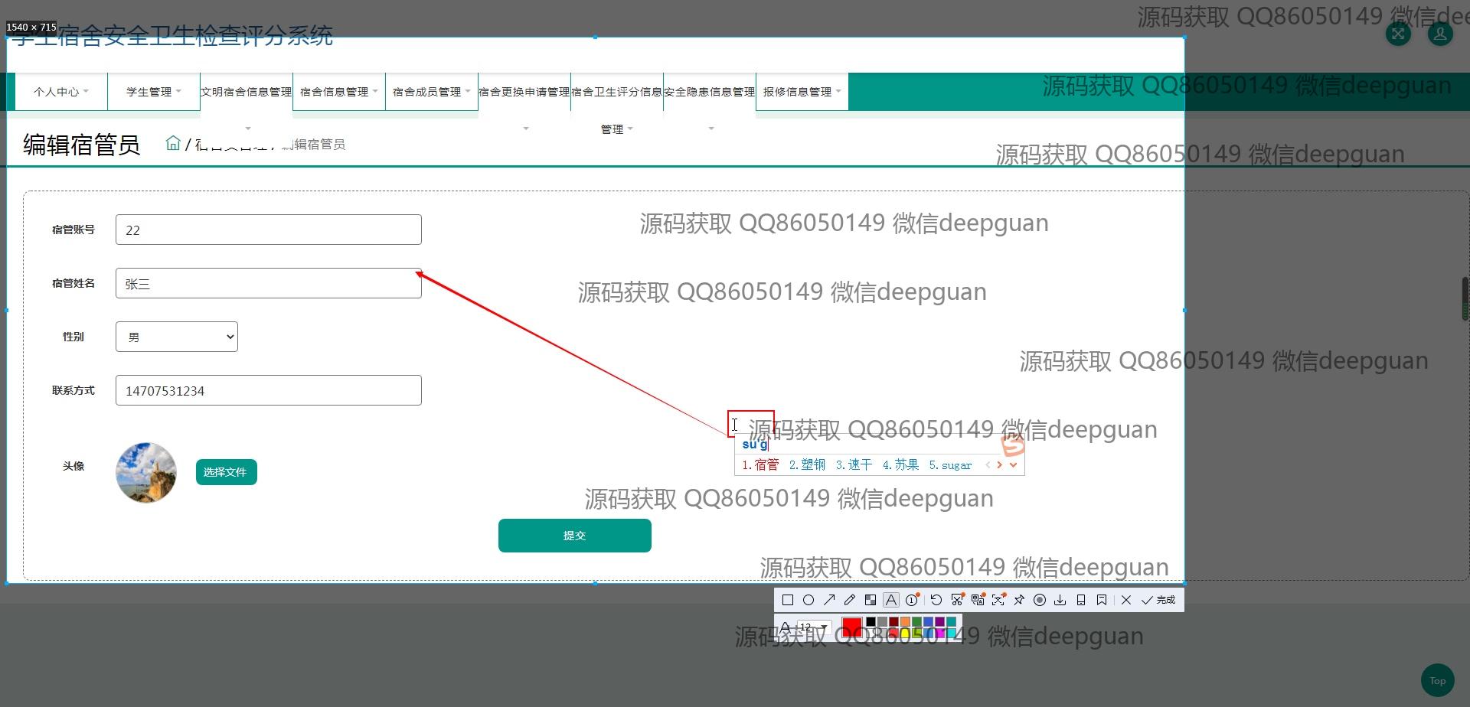1470x707 pixels.
Task: Open the 个人中心 menu
Action: pyautogui.click(x=61, y=92)
